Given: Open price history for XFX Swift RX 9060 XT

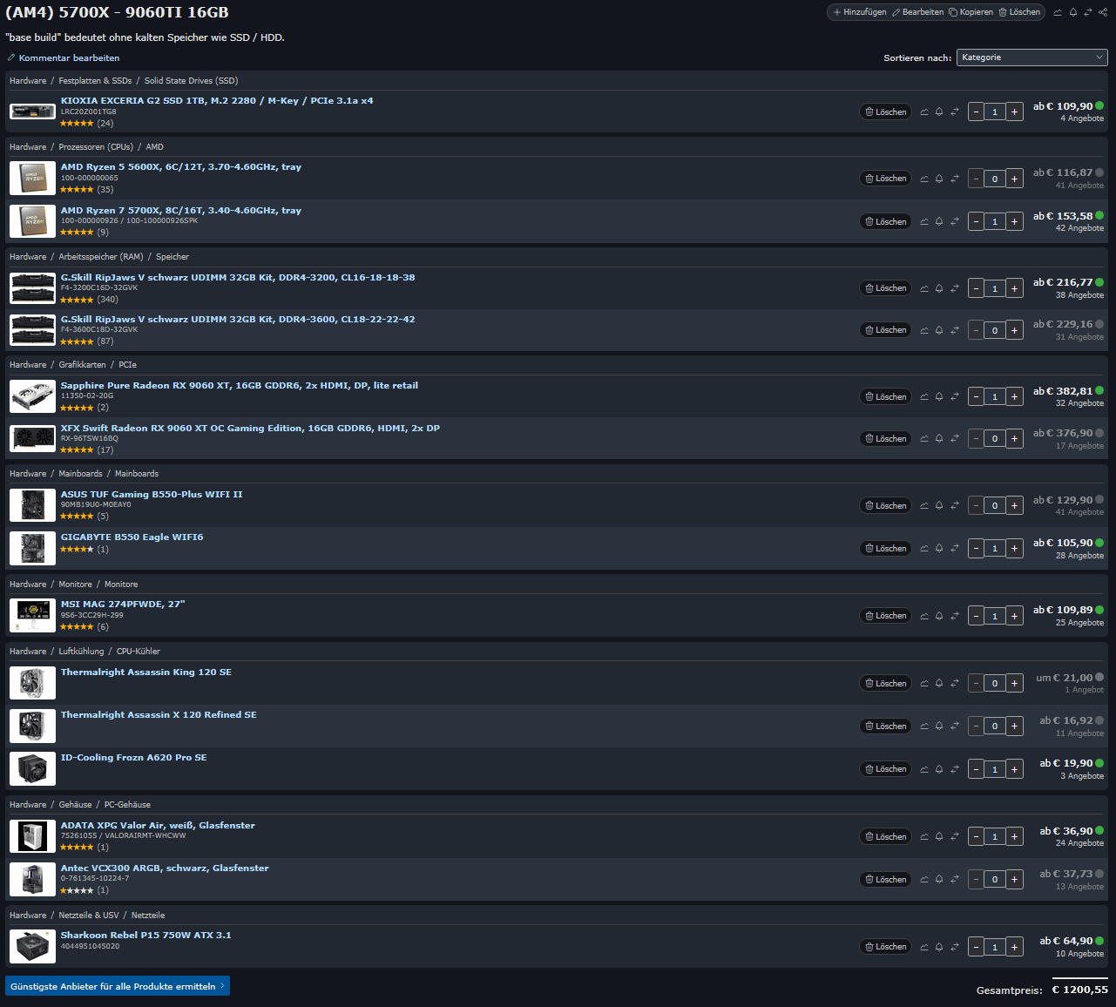Looking at the screenshot, I should [x=924, y=439].
